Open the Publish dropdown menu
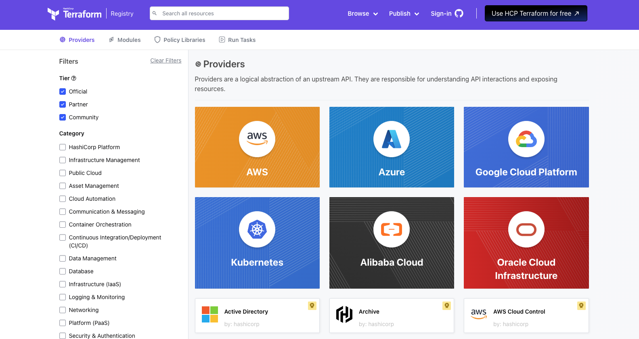Viewport: 639px width, 339px height. [x=404, y=13]
